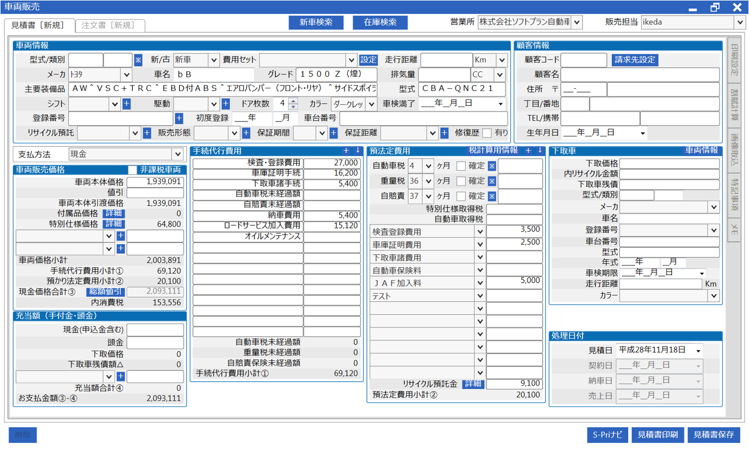Click the 請求先設定 button

[635, 60]
